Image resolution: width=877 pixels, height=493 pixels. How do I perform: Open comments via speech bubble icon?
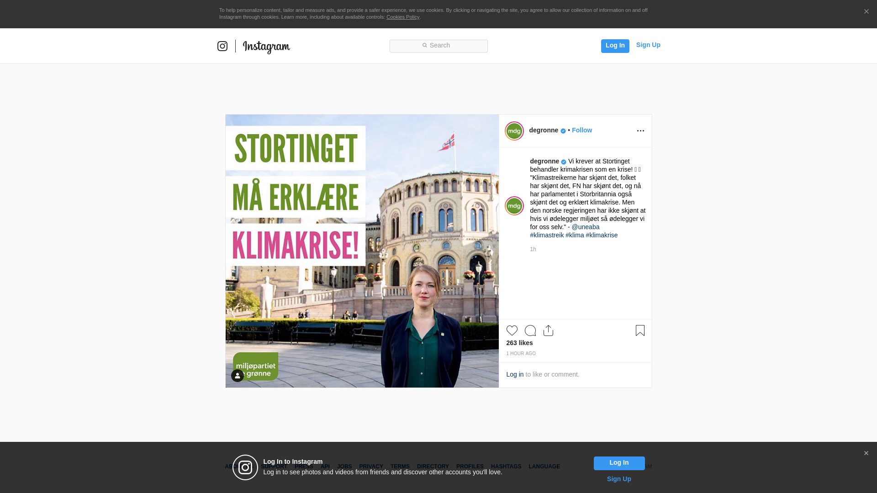point(530,330)
